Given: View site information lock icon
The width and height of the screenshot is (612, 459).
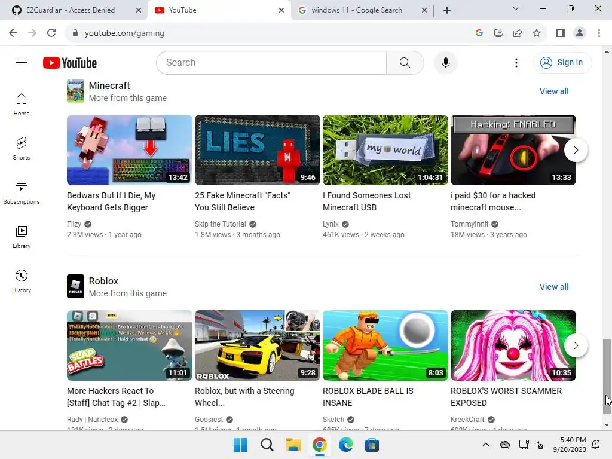Looking at the screenshot, I should click(x=75, y=33).
